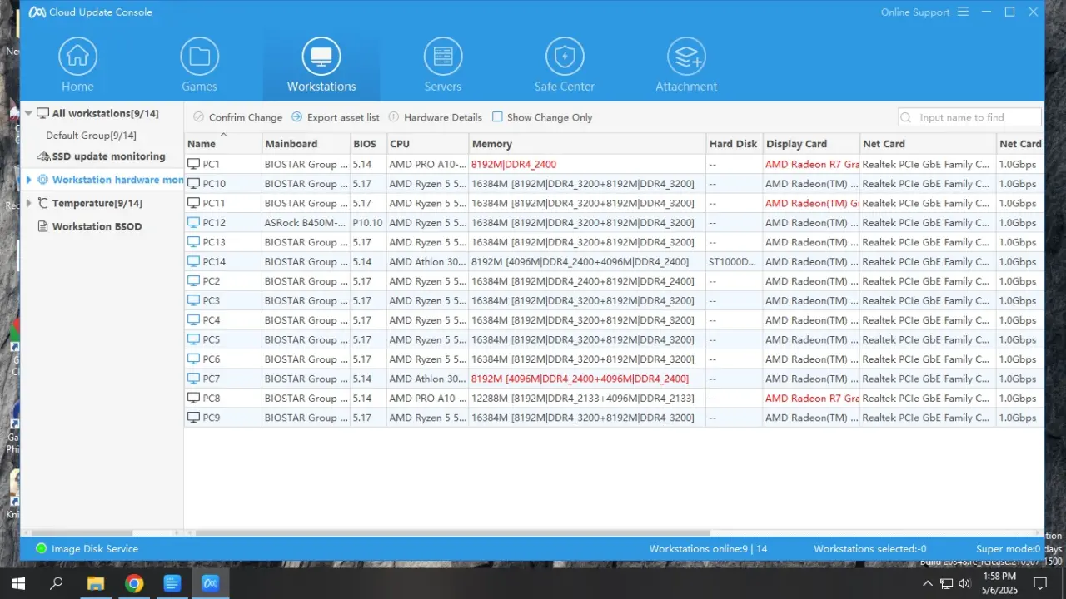The image size is (1066, 599).
Task: Select the Workstations monitor icon
Action: click(321, 57)
